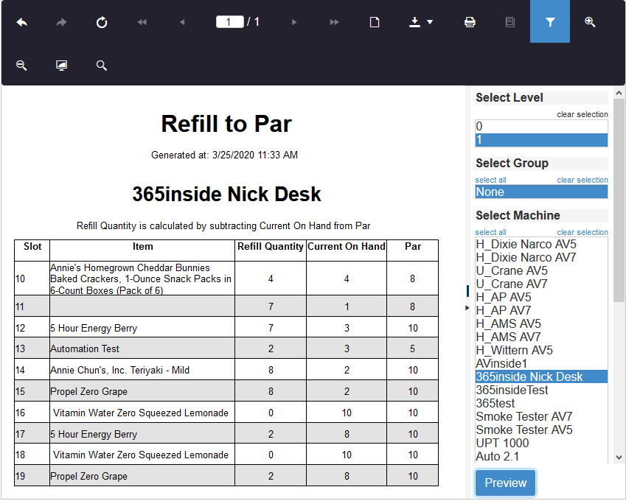Click Annie Chun's, Inc. Teriyaki - Mild cell
The height and width of the screenshot is (501, 626).
tap(142, 370)
